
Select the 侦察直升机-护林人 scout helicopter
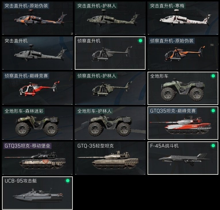110,88
